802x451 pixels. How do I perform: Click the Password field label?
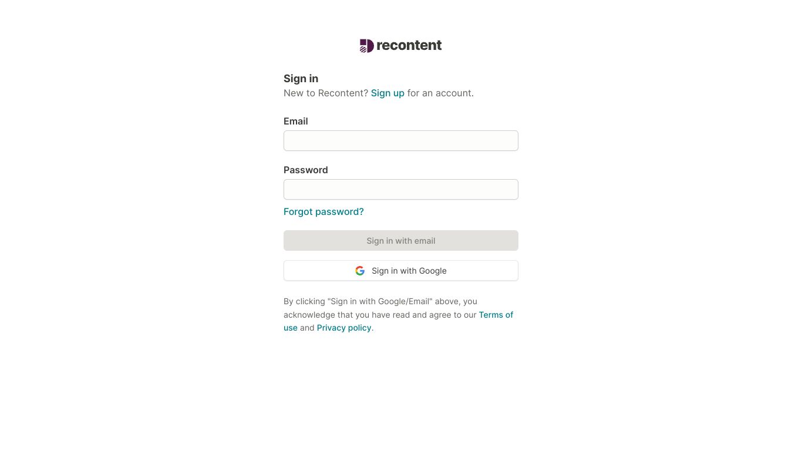[x=305, y=170]
